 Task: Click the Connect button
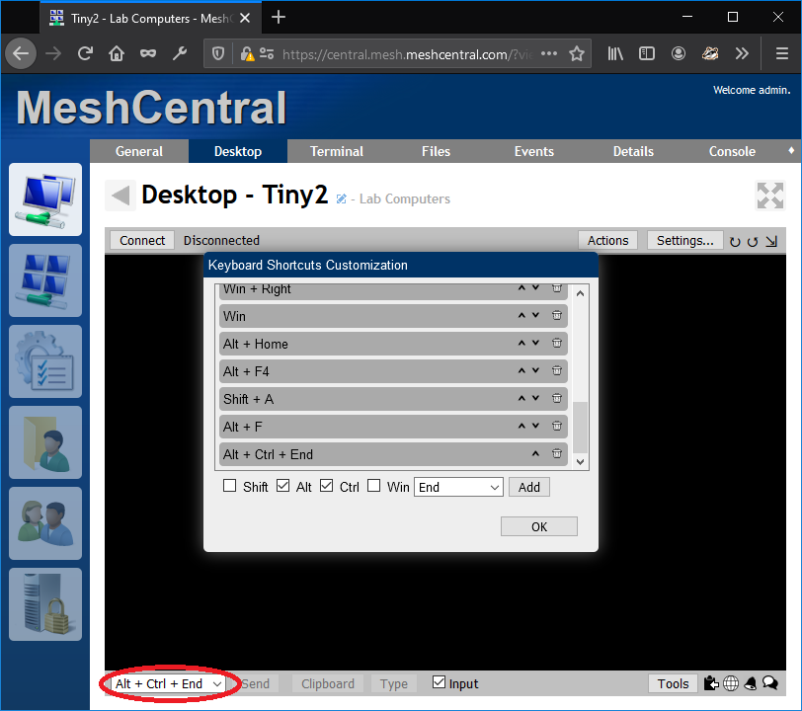142,240
